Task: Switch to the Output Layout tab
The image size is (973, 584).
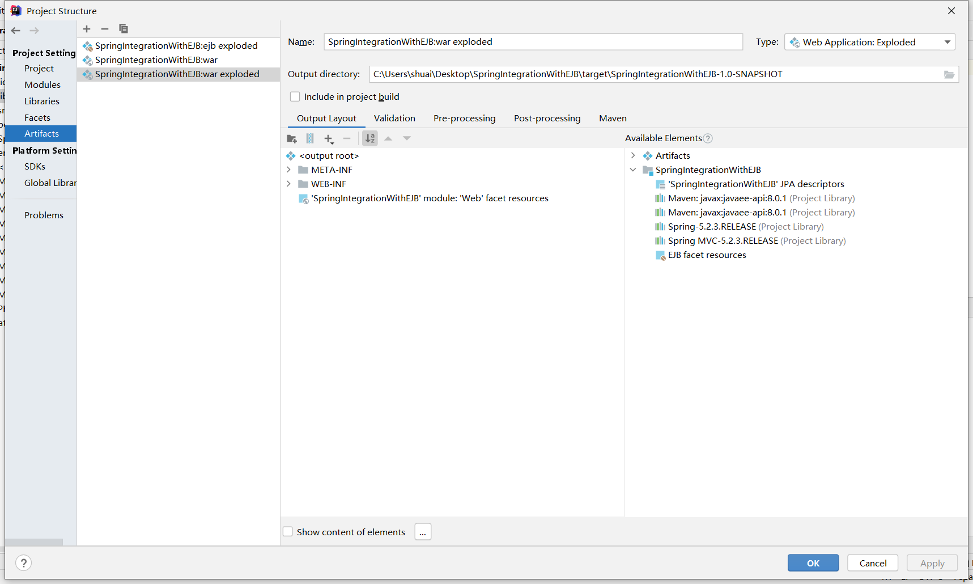Action: 326,119
